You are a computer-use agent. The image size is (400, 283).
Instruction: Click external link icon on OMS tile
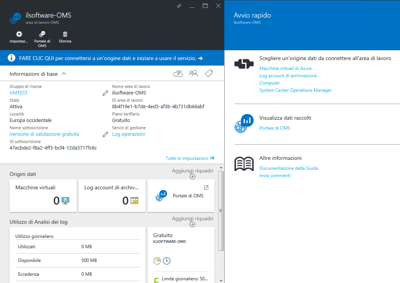coord(206,187)
